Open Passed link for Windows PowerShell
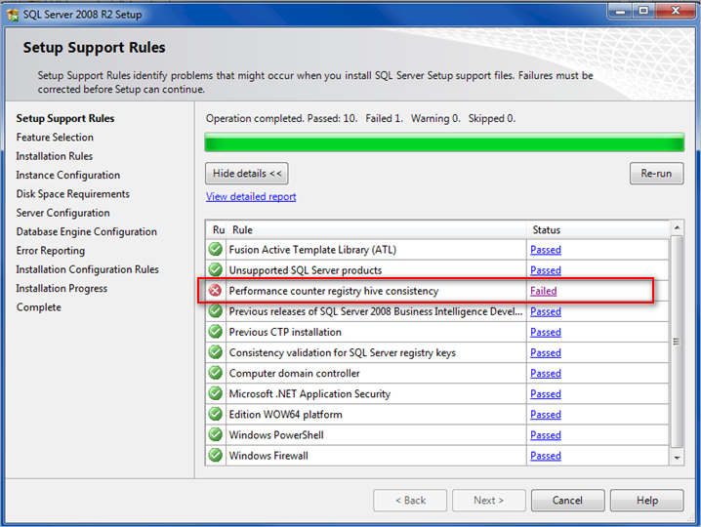This screenshot has height=527, width=701. pyautogui.click(x=546, y=435)
